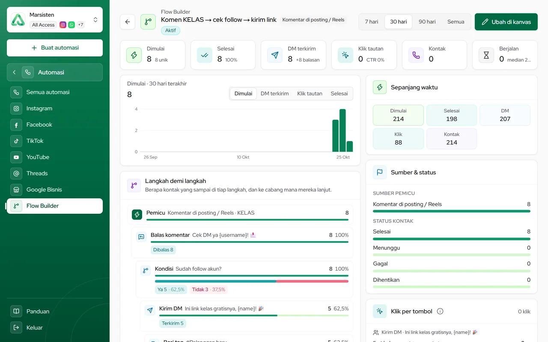The image size is (548, 342).
Task: Click the Kondisi Ya/Tidak split bar
Action: click(252, 281)
